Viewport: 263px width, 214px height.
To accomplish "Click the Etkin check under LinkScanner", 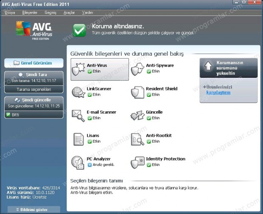I will [90, 95].
